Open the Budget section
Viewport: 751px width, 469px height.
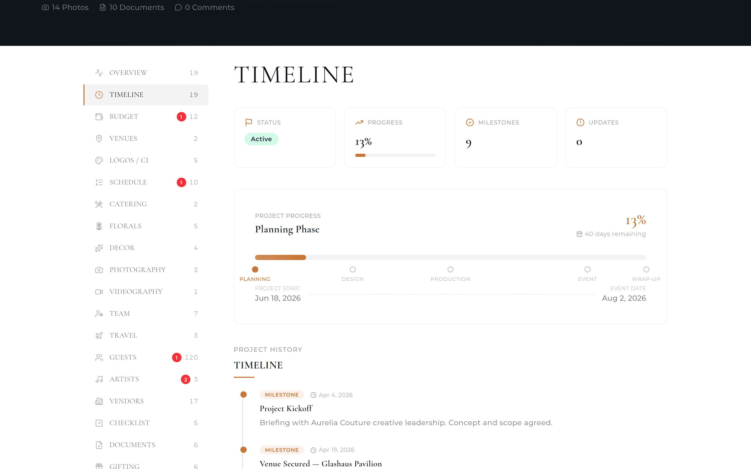click(x=146, y=117)
